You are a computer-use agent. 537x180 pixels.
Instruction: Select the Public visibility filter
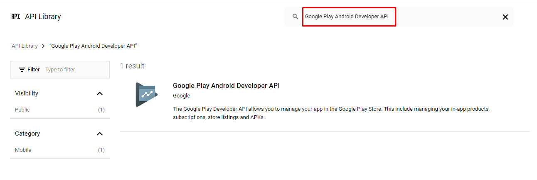pos(22,110)
